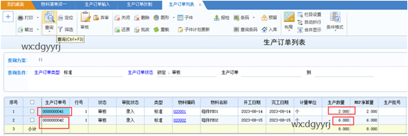Select order number cell 0000000042
The image size is (408, 136).
[56, 120]
